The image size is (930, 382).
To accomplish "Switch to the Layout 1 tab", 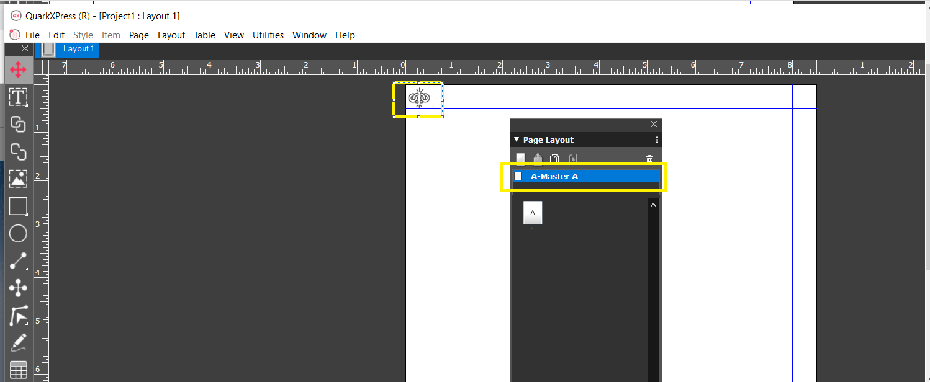I will [78, 48].
